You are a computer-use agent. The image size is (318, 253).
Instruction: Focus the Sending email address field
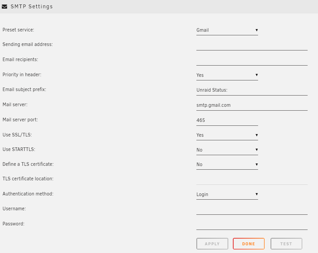click(x=252, y=45)
